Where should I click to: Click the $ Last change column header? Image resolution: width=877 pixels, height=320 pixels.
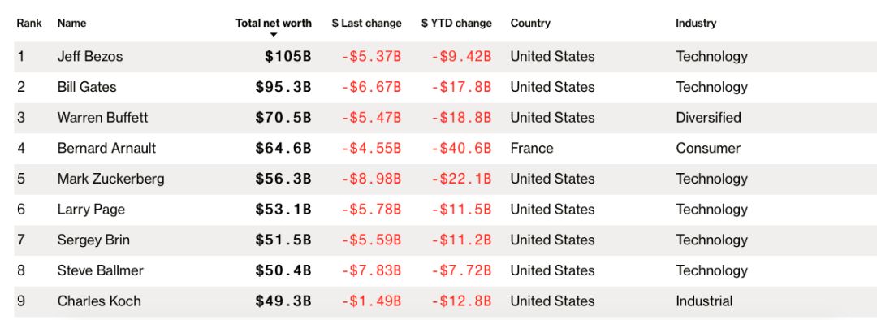pos(366,24)
